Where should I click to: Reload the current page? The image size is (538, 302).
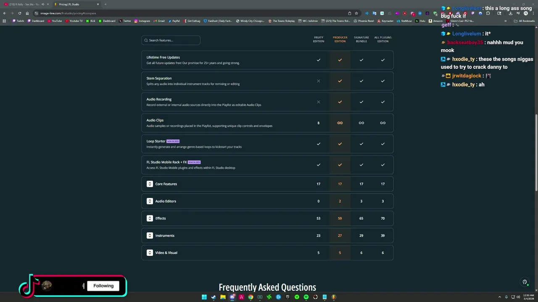pyautogui.click(x=19, y=13)
